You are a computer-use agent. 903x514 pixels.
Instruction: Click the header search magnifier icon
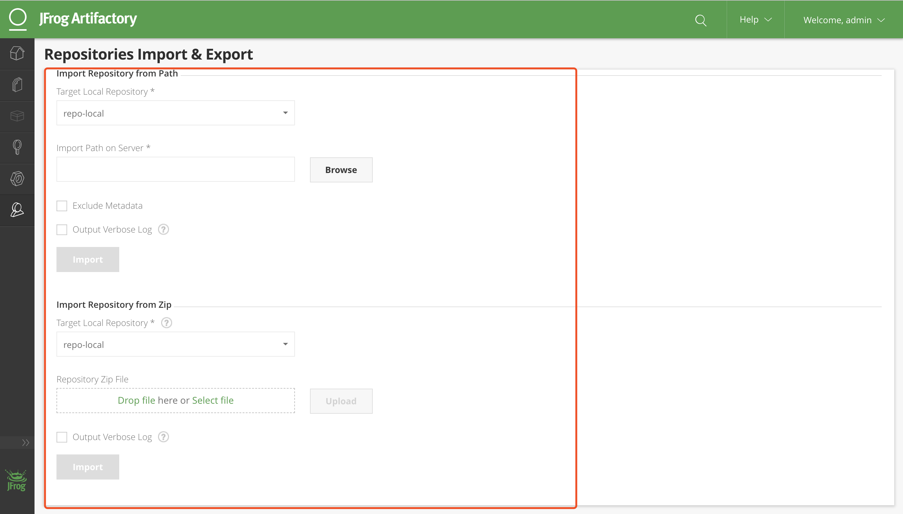[701, 20]
